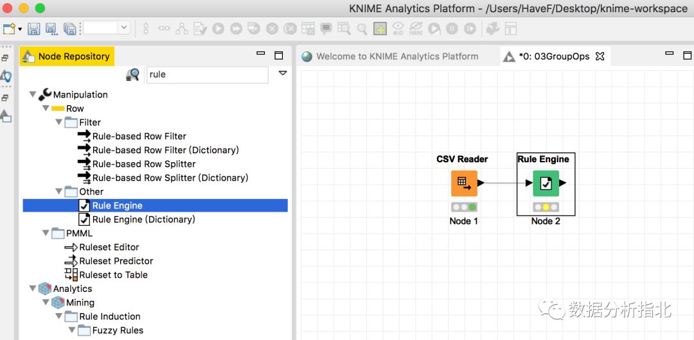Click the green add metanode icon
Image resolution: width=694 pixels, height=340 pixels.
coord(380,29)
